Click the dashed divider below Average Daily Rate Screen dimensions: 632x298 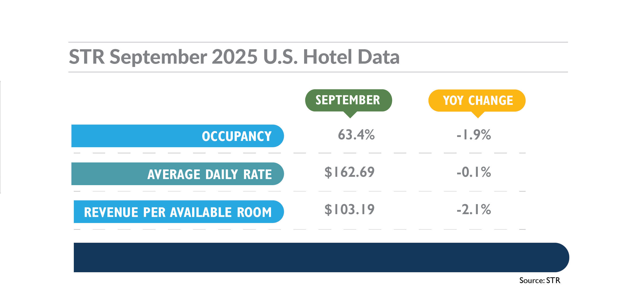pyautogui.click(x=300, y=191)
